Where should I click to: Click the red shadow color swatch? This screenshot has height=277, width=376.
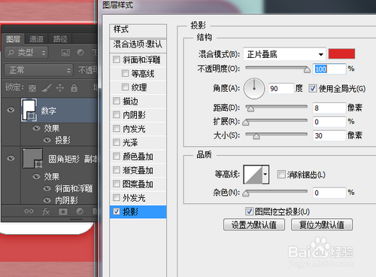[341, 53]
